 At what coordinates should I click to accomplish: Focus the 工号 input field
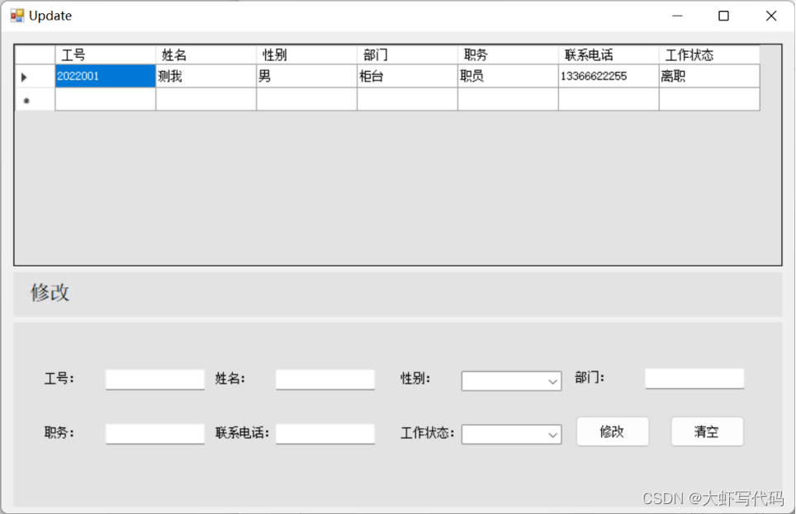coord(155,380)
